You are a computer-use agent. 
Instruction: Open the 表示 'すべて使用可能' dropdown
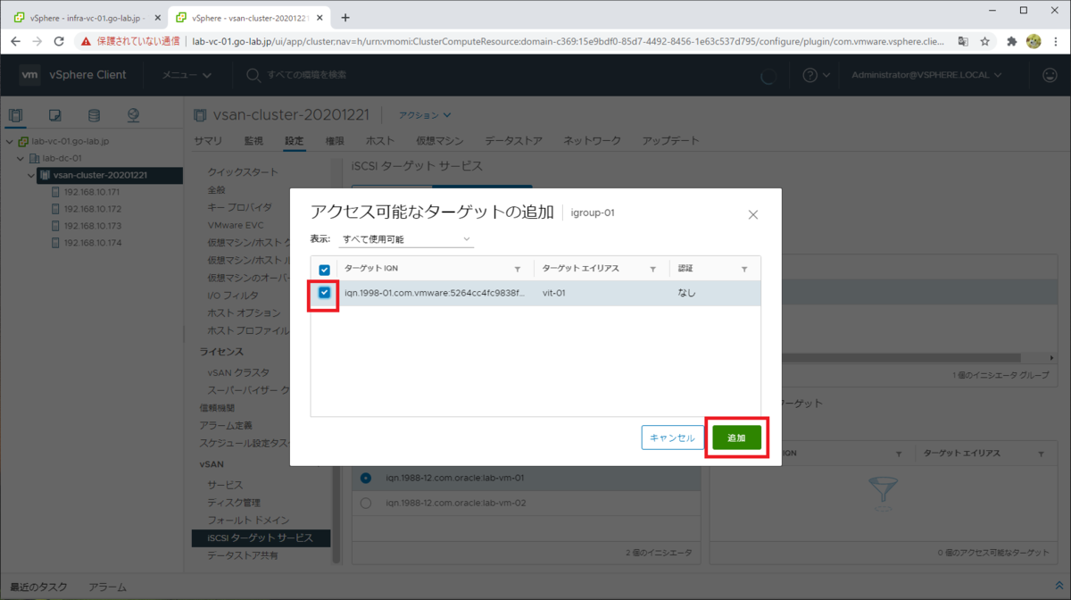coord(406,239)
